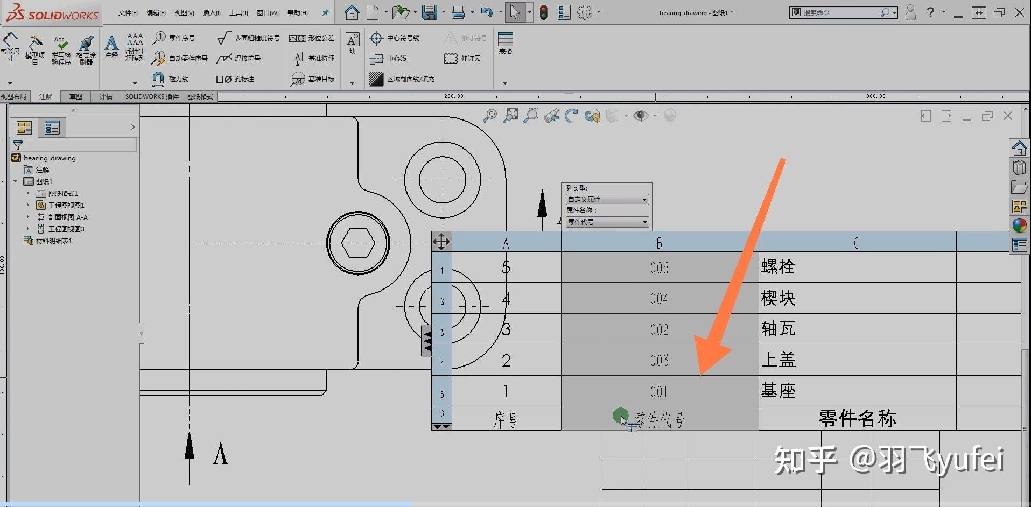Select the magnetic line (磁力线) tool
This screenshot has width=1031, height=507.
pyautogui.click(x=170, y=79)
